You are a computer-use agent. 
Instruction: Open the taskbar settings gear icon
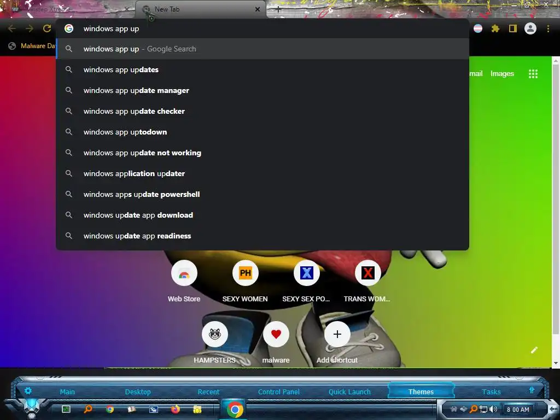coord(28,390)
